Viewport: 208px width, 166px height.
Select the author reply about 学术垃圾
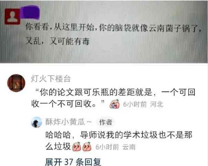[119, 141]
